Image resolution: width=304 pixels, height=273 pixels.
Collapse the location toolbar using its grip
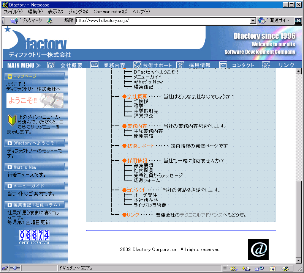coord(3,21)
